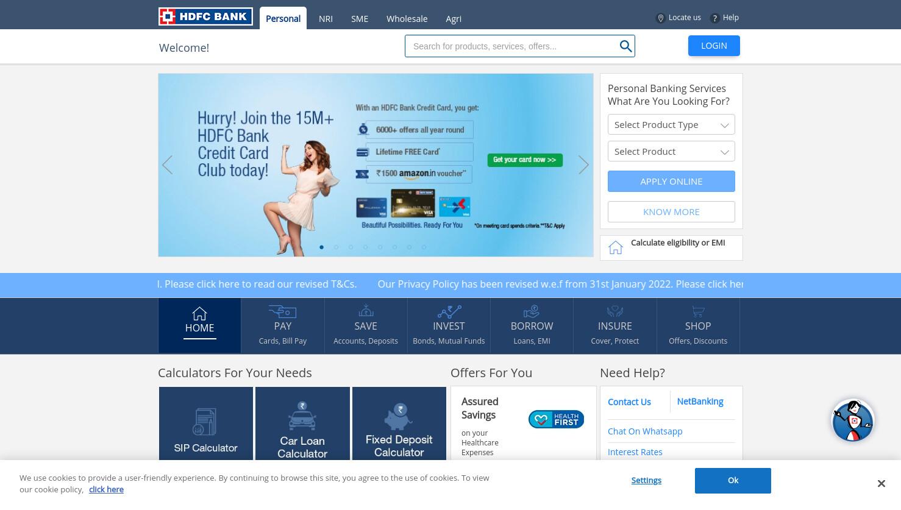Image resolution: width=901 pixels, height=510 pixels.
Task: Select the fifth carousel dot
Action: tap(380, 247)
